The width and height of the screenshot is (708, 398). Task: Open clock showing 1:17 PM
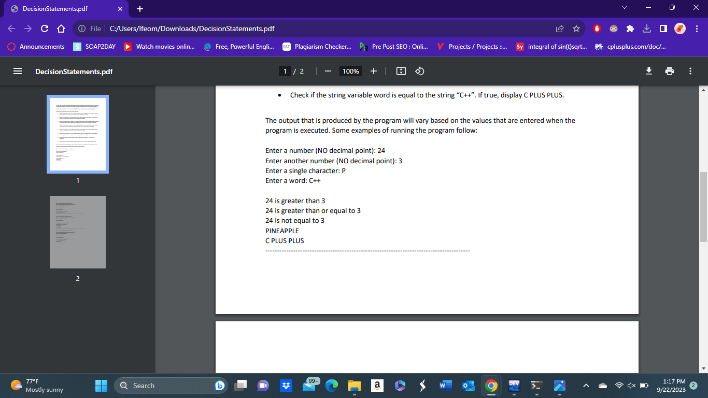[671, 386]
